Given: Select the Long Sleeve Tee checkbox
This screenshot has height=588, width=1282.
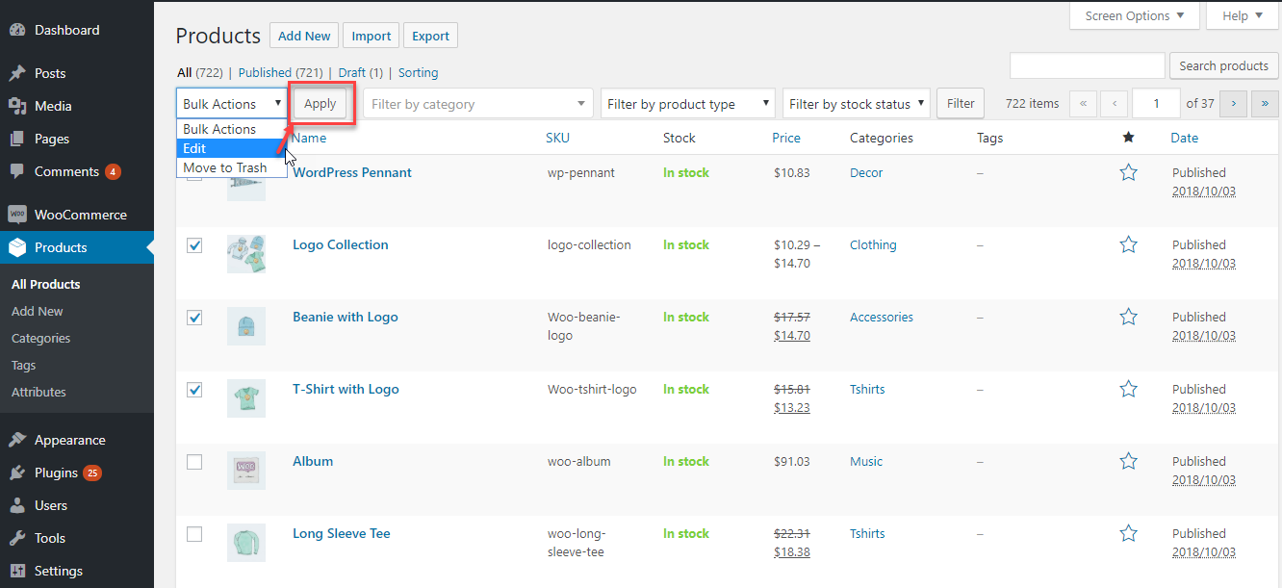Looking at the screenshot, I should click(x=194, y=534).
